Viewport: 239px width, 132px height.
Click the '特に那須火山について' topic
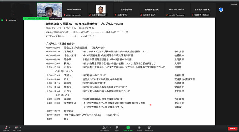pos(94,75)
